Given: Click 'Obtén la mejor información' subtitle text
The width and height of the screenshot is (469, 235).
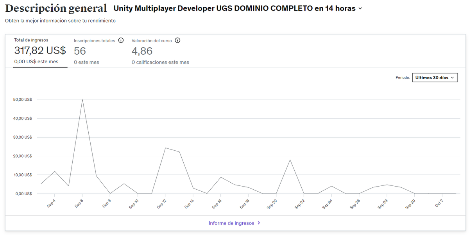Looking at the screenshot, I should click(x=60, y=21).
